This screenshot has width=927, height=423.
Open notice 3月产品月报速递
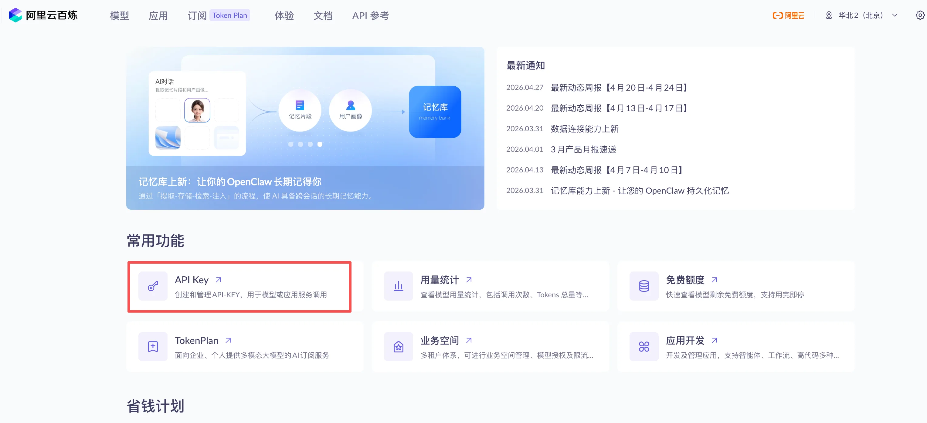tap(583, 149)
